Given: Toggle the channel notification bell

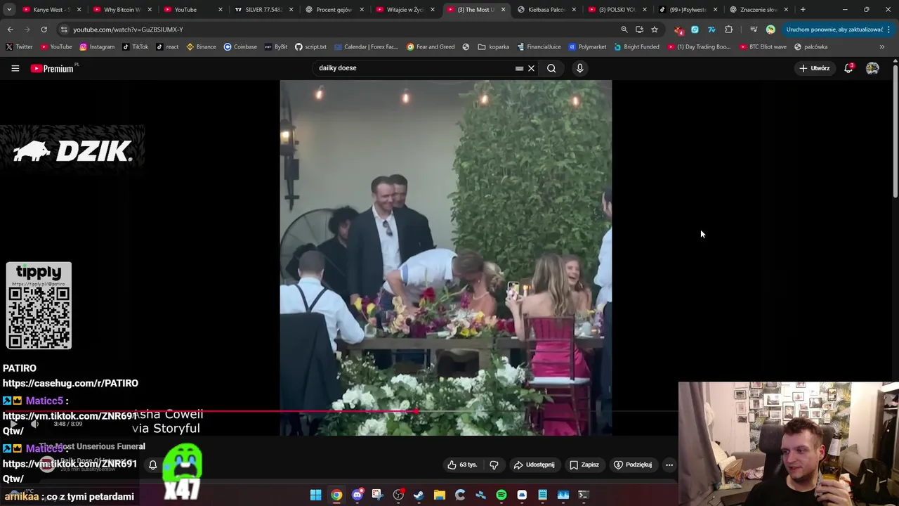Looking at the screenshot, I should pyautogui.click(x=152, y=465).
